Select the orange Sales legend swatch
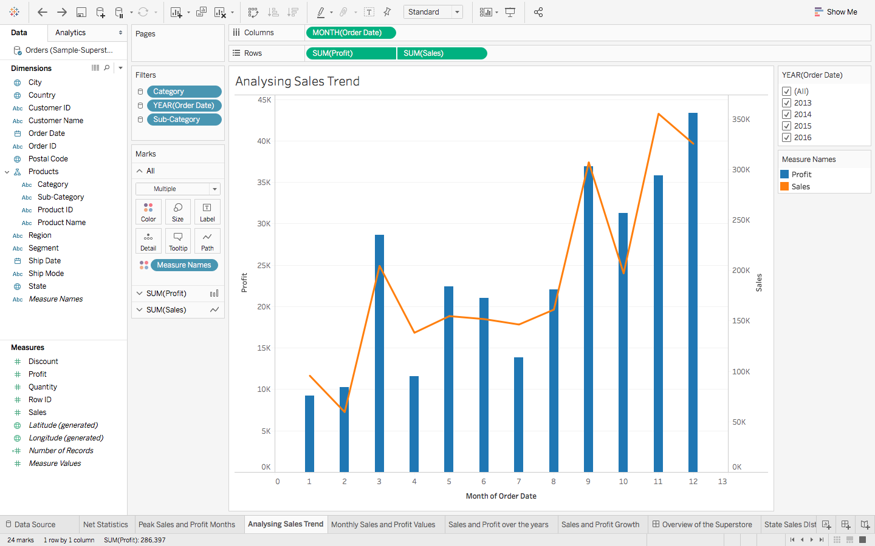 (786, 186)
